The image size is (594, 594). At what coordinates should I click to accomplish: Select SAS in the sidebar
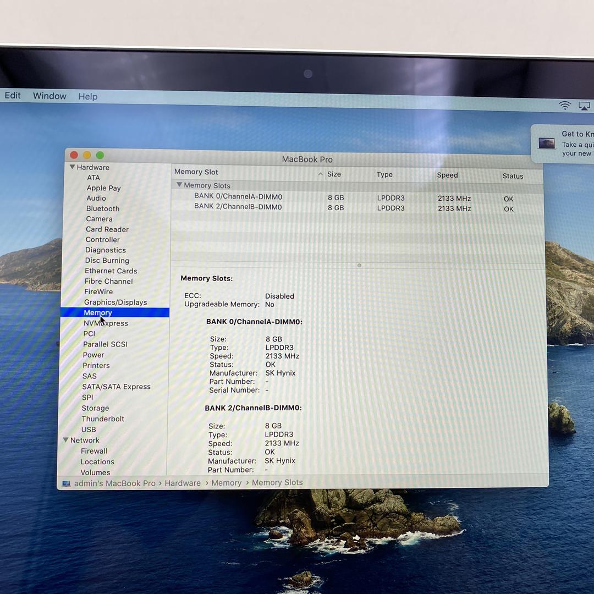pyautogui.click(x=90, y=376)
